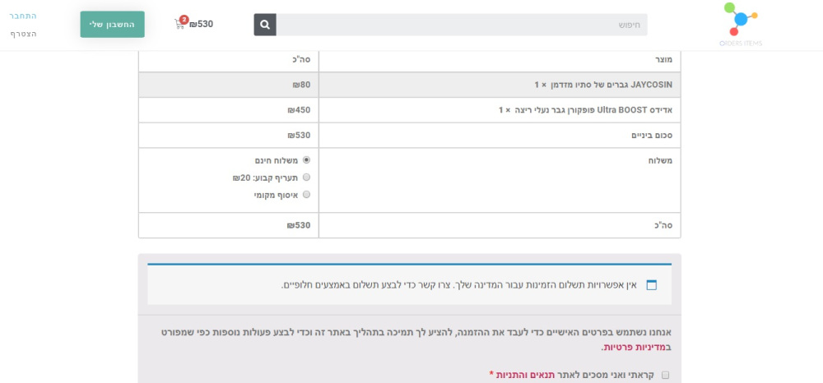Choose the תעריף קבוע 20₪ shipping radio
The width and height of the screenshot is (823, 383).
pyautogui.click(x=306, y=178)
